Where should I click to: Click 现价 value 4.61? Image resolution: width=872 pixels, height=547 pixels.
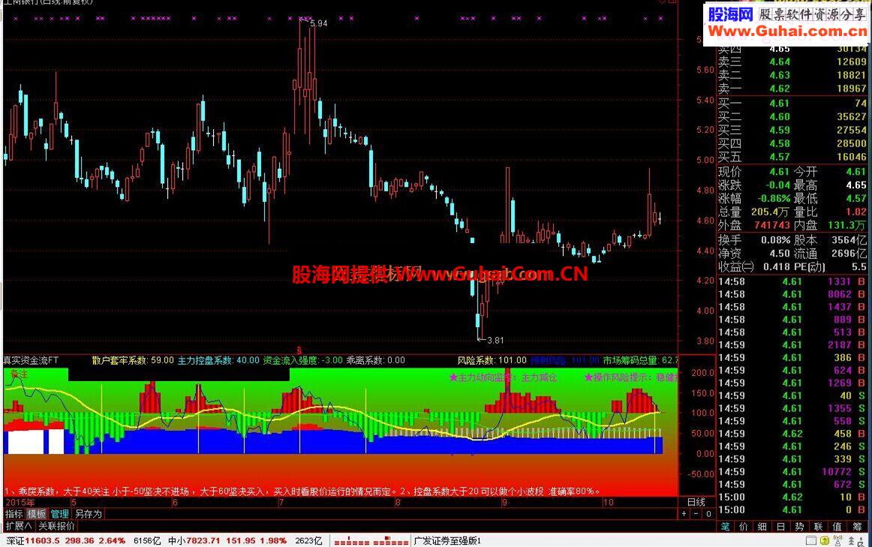click(780, 172)
